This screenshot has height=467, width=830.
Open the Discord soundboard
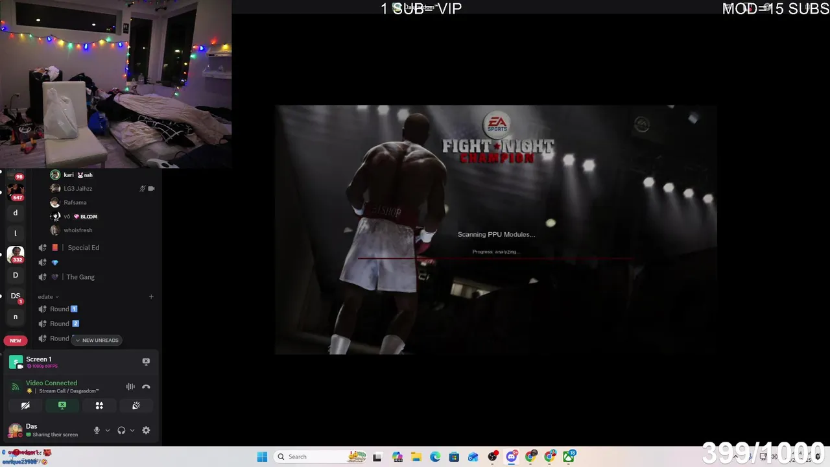click(x=136, y=405)
